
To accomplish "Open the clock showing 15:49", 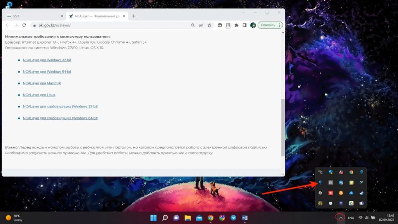I will pos(387,218).
